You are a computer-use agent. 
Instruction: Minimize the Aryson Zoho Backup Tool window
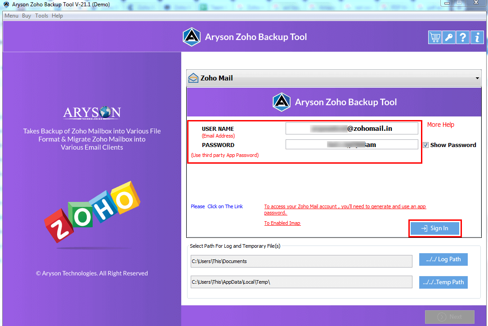click(x=447, y=3)
